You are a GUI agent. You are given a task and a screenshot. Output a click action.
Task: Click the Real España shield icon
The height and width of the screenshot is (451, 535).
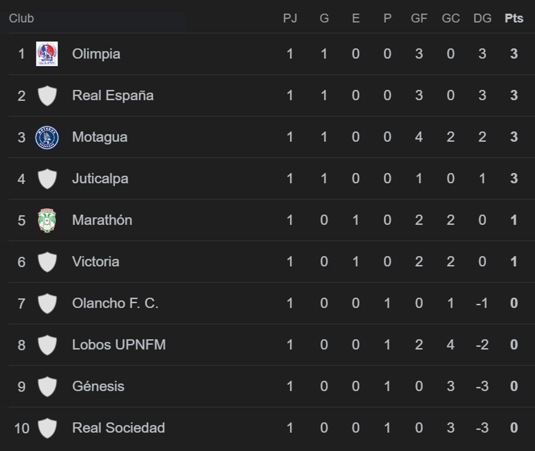(x=48, y=95)
